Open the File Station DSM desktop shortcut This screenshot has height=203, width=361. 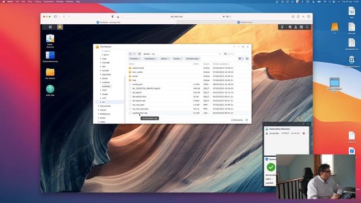coord(50,74)
